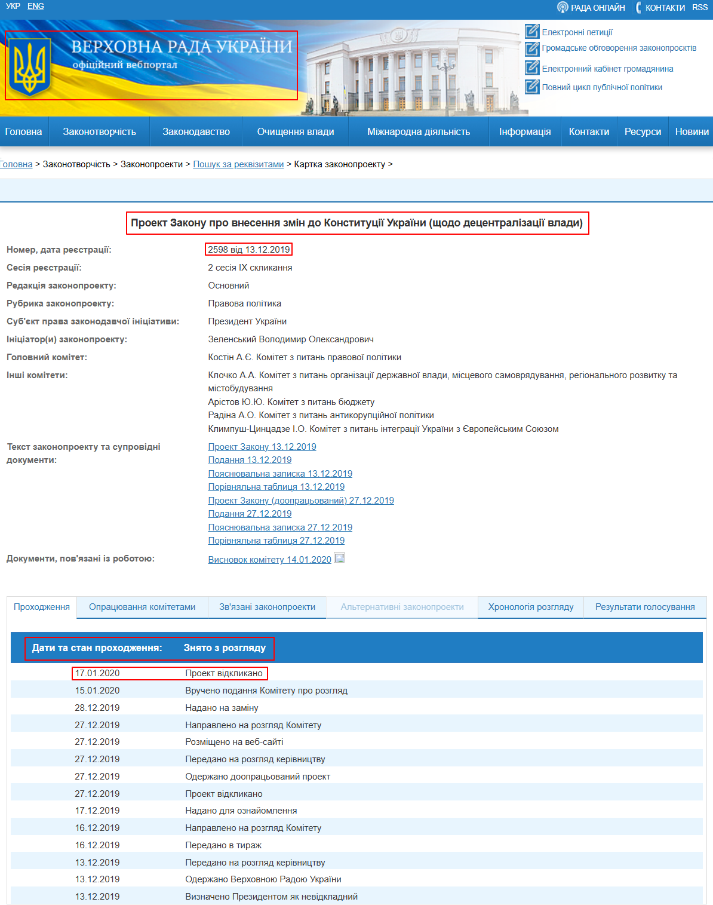
Task: Follow the Пошук за реквізитами breadcrumb link
Action: point(238,164)
